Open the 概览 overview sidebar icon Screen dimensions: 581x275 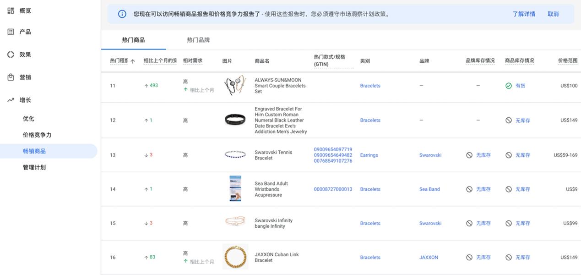[10, 10]
